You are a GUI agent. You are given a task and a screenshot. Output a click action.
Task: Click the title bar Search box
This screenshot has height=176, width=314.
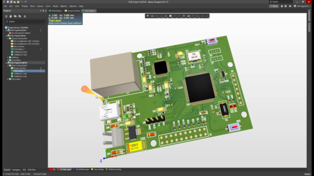click(x=281, y=2)
